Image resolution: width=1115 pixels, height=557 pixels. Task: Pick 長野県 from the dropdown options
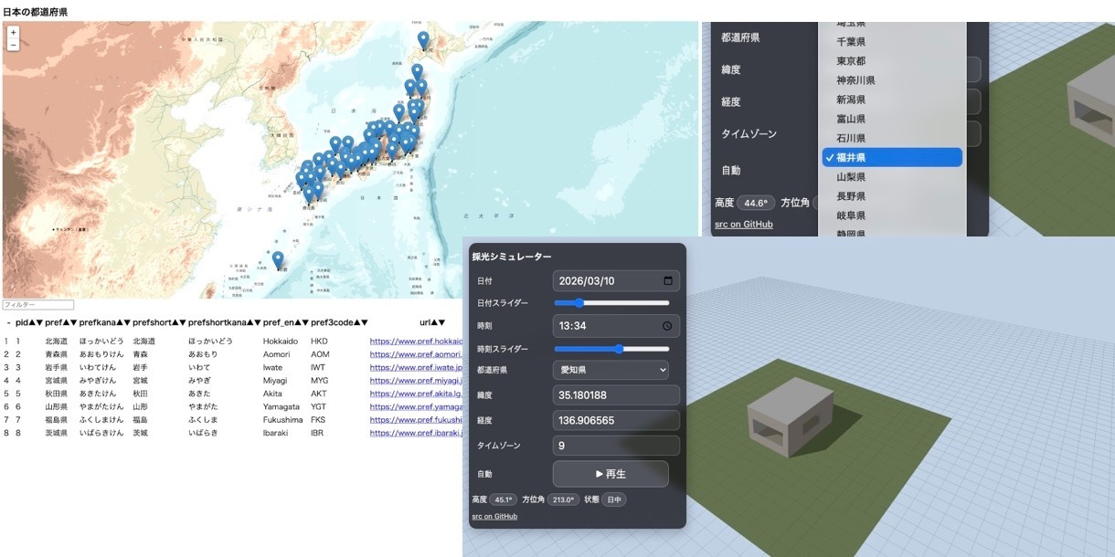click(851, 196)
